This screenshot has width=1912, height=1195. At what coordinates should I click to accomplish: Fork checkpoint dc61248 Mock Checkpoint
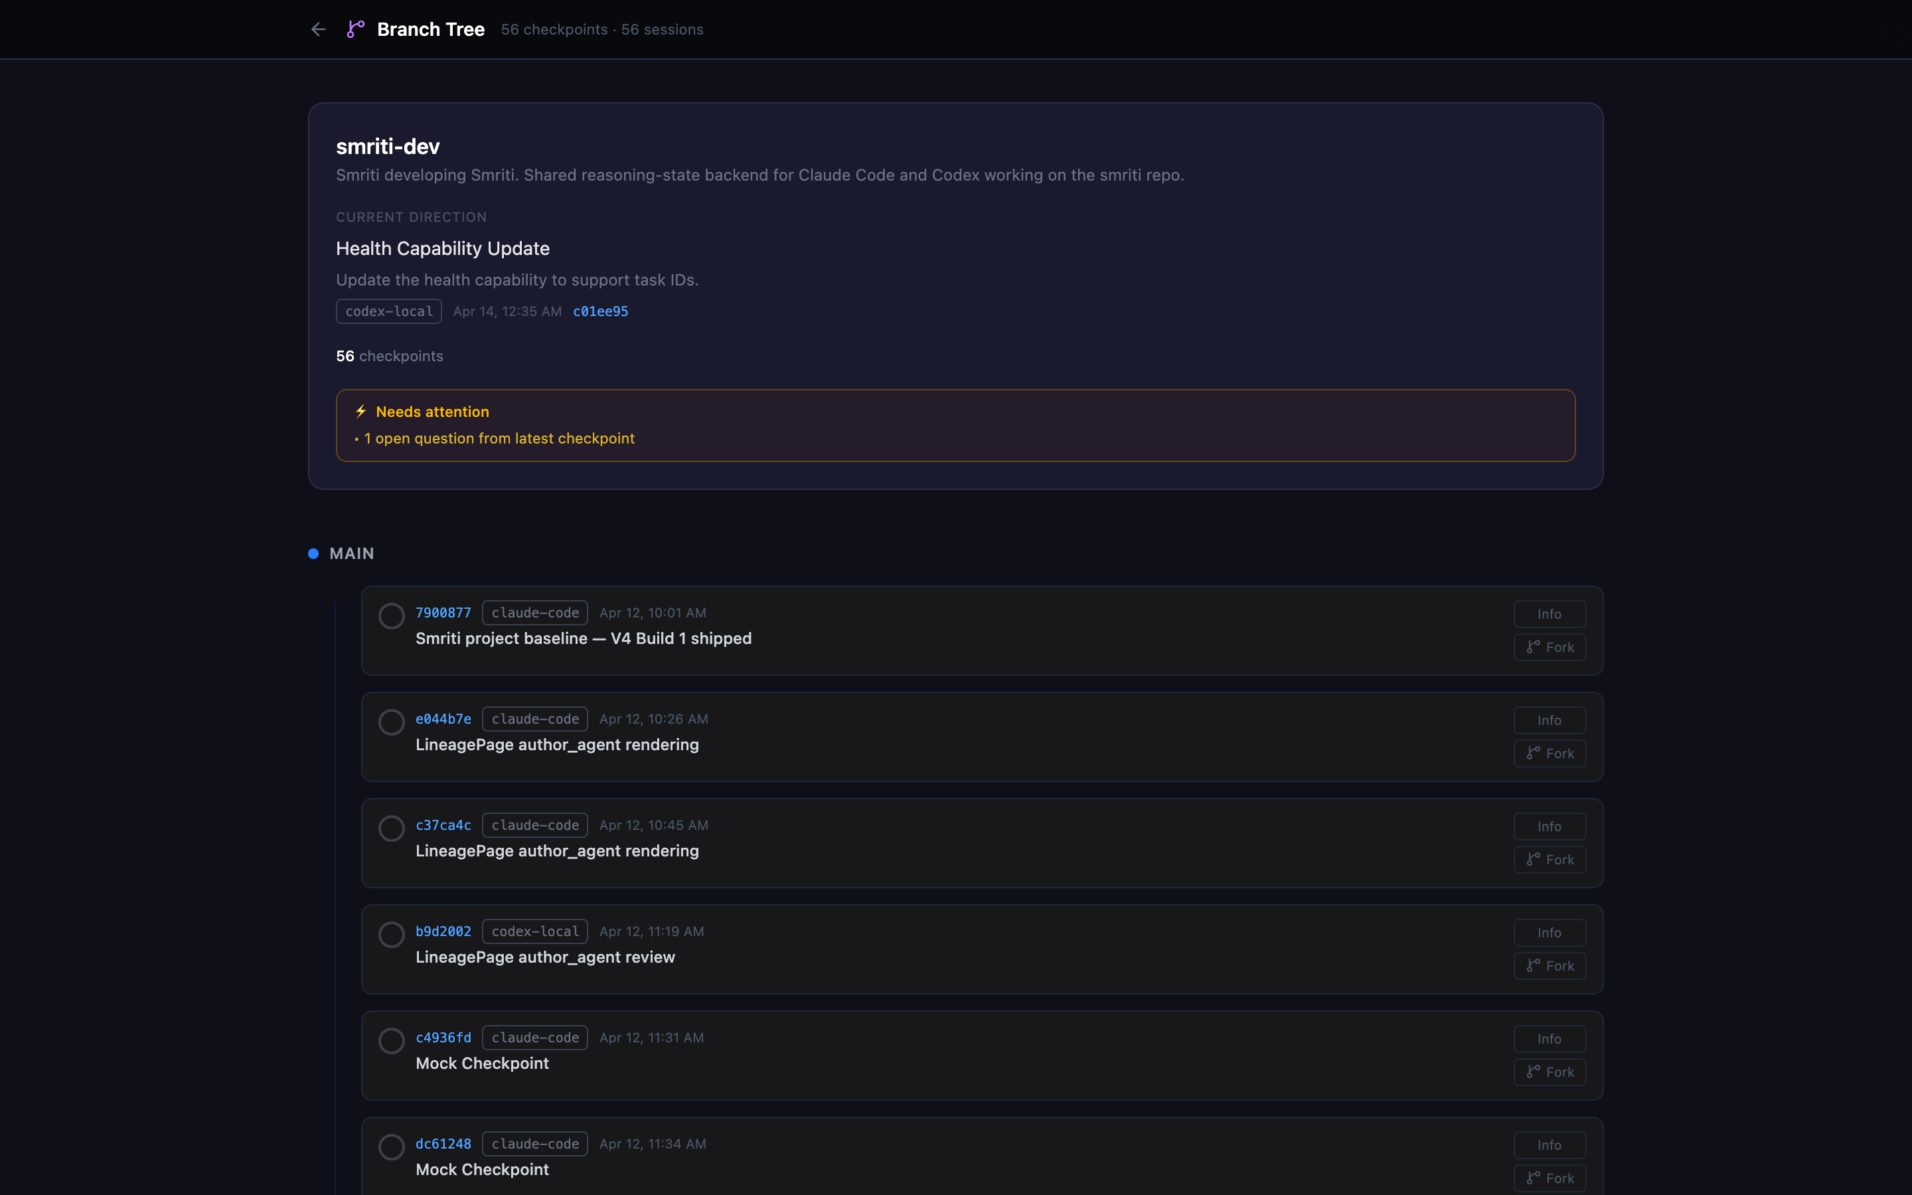[x=1550, y=1178]
